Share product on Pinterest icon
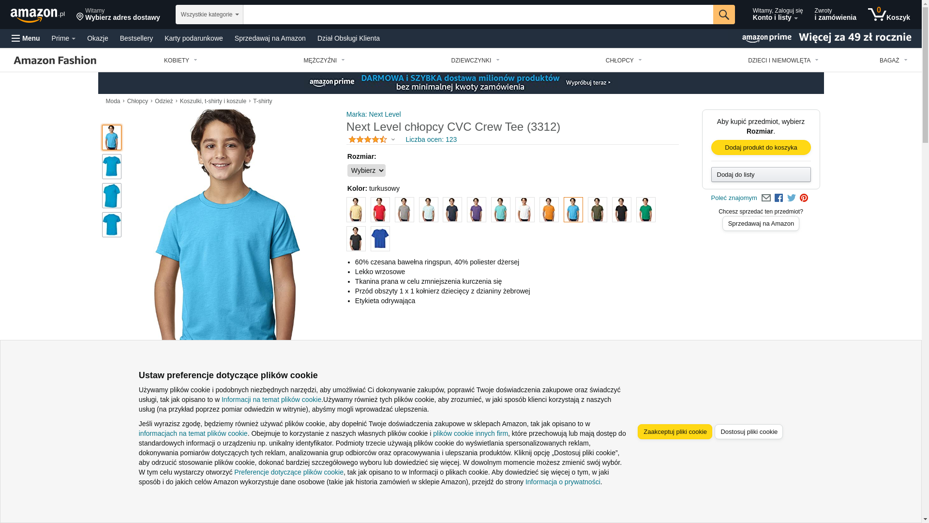This screenshot has width=929, height=523. click(804, 198)
